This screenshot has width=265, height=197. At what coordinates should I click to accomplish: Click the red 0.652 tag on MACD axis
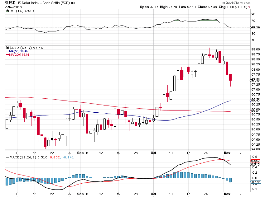click(255, 161)
